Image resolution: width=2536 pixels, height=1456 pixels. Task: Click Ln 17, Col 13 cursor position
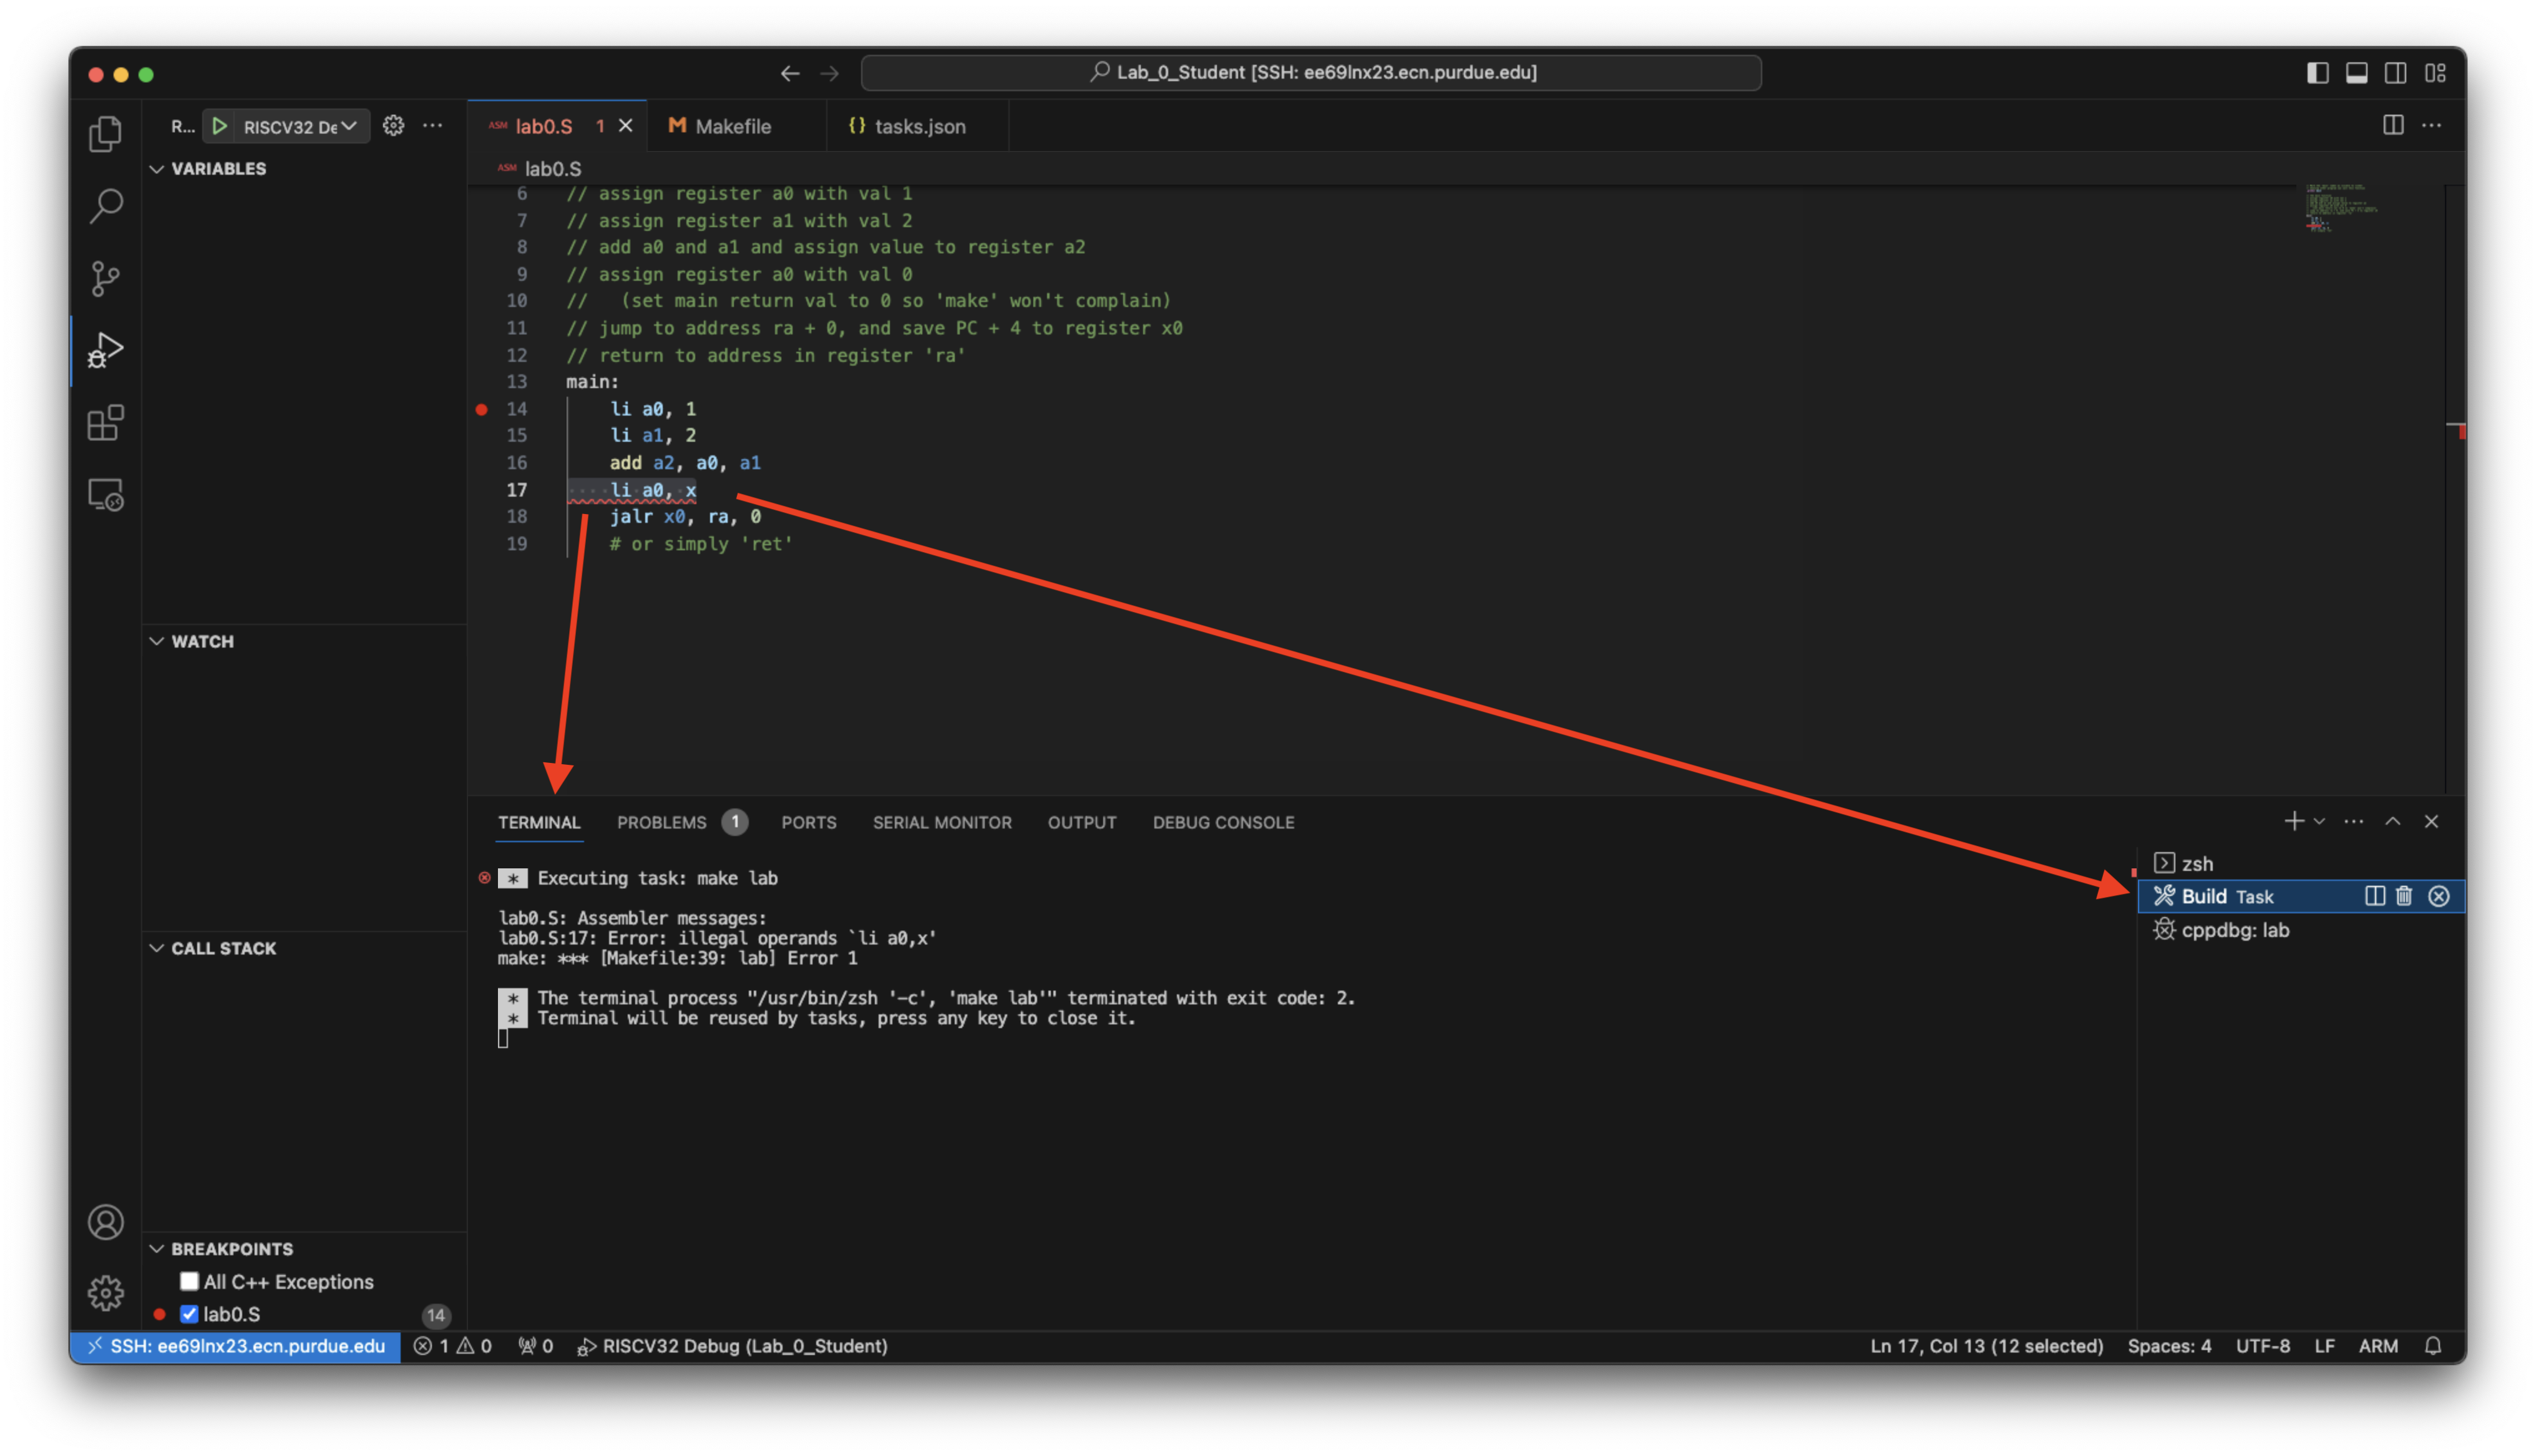pyautogui.click(x=1986, y=1346)
